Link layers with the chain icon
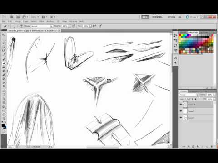 click(184, 146)
